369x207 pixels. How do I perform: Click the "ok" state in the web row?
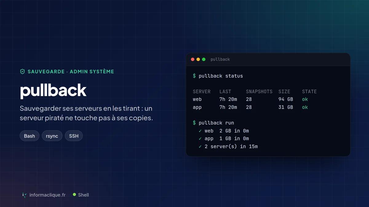(x=305, y=99)
